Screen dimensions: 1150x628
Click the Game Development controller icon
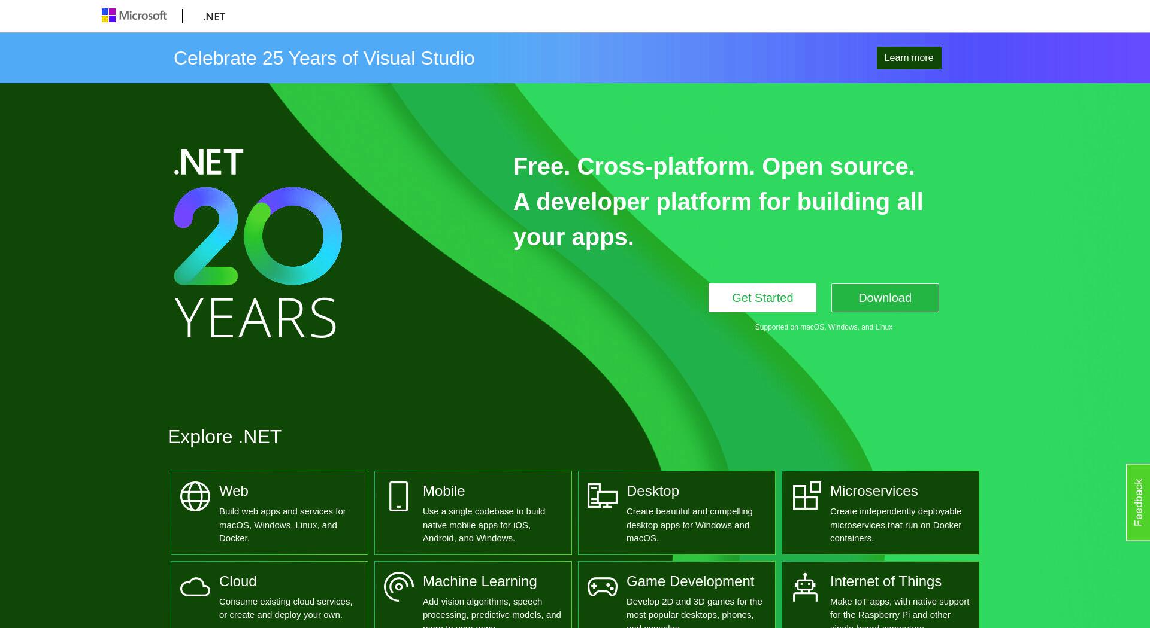point(602,587)
